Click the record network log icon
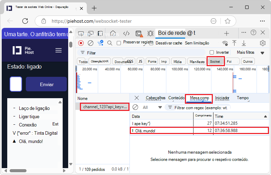Viewport: 271px width, 175px height. pos(81,43)
